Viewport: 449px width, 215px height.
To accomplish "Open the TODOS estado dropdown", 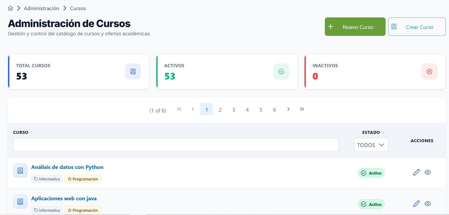I will [x=371, y=145].
